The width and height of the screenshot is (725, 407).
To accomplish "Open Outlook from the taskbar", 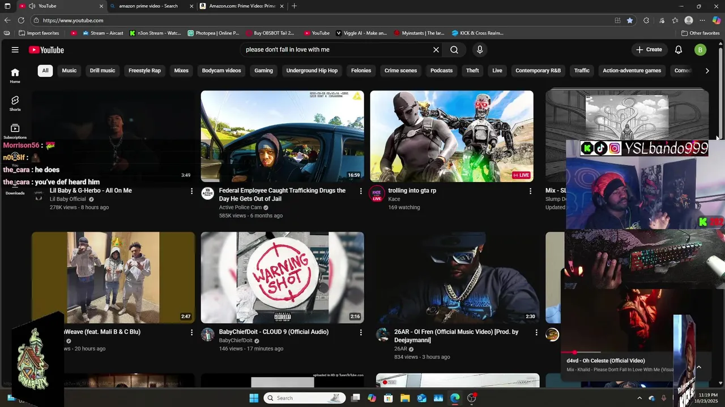I will [x=421, y=398].
